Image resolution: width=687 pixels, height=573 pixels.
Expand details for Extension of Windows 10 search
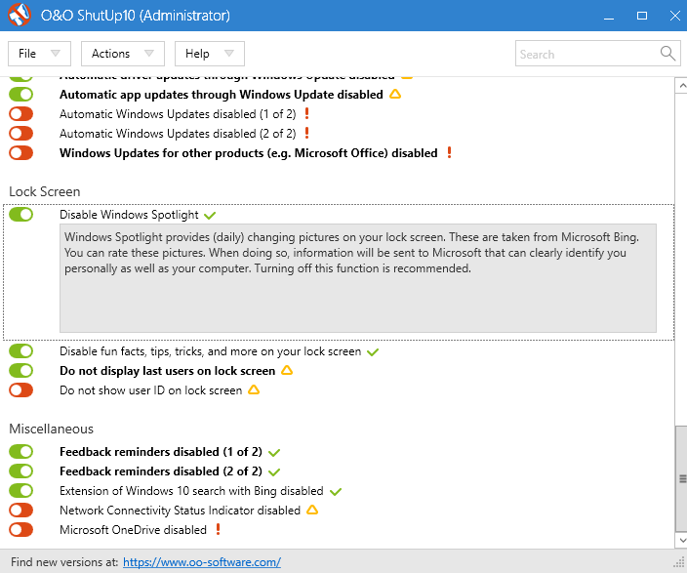coord(191,491)
